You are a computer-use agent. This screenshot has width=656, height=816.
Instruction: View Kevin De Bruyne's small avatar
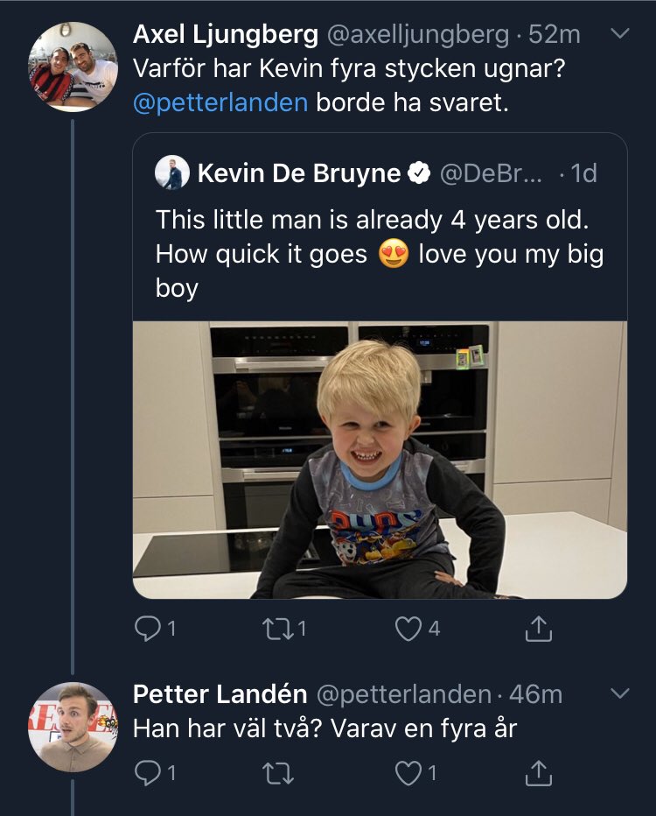pyautogui.click(x=172, y=172)
